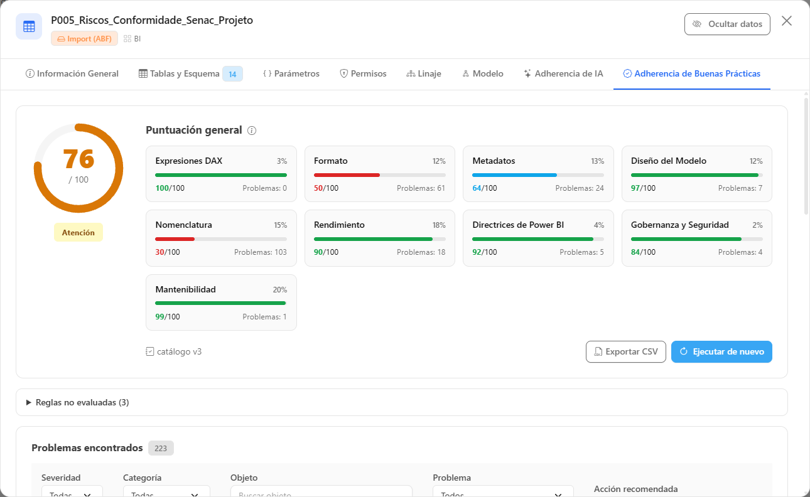The height and width of the screenshot is (497, 810).
Task: Click the Problemas: 103 count
Action: [261, 252]
